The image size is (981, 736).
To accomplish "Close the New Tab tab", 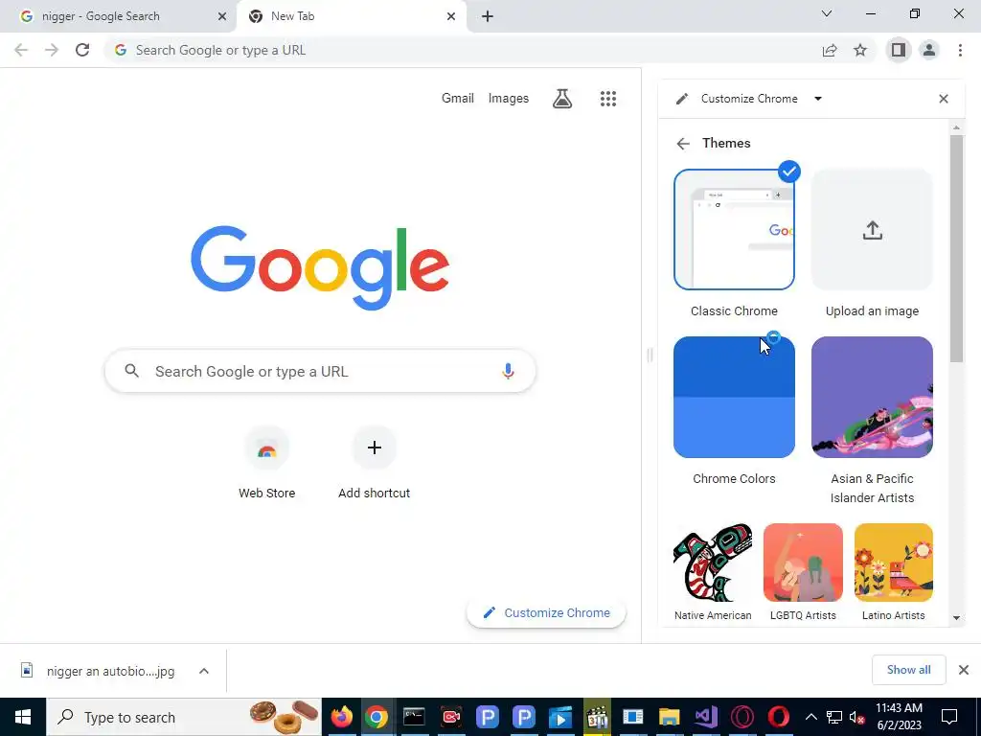I will [451, 16].
